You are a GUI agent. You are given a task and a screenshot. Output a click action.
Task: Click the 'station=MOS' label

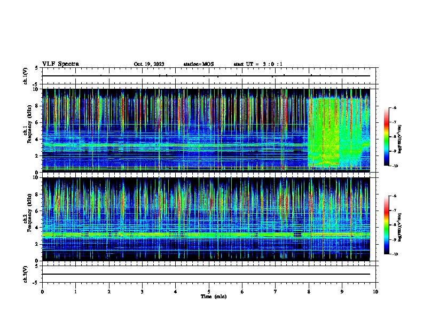pyautogui.click(x=199, y=64)
